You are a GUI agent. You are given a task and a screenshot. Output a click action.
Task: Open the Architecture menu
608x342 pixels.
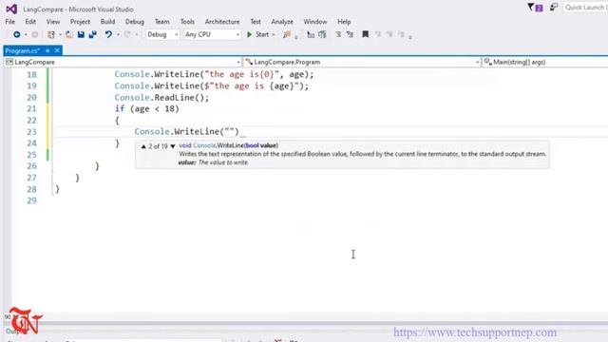click(x=222, y=22)
